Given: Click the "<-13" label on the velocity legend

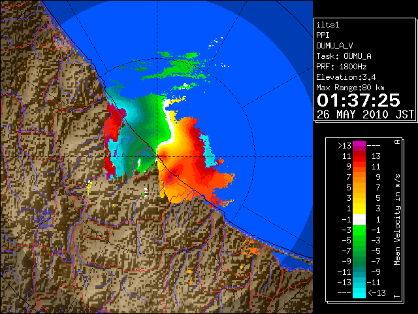Looking at the screenshot, I should (377, 292).
